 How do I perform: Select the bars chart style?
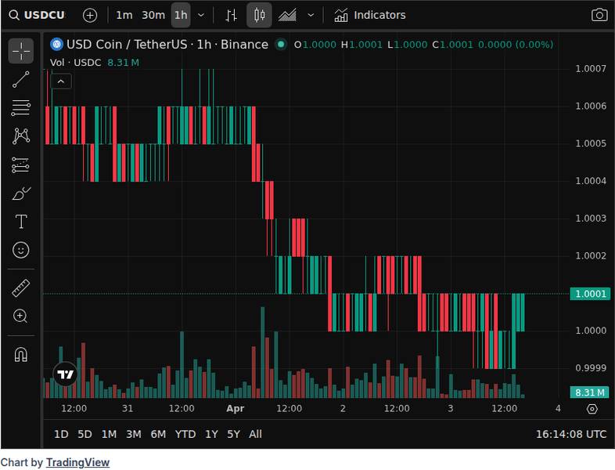[231, 16]
